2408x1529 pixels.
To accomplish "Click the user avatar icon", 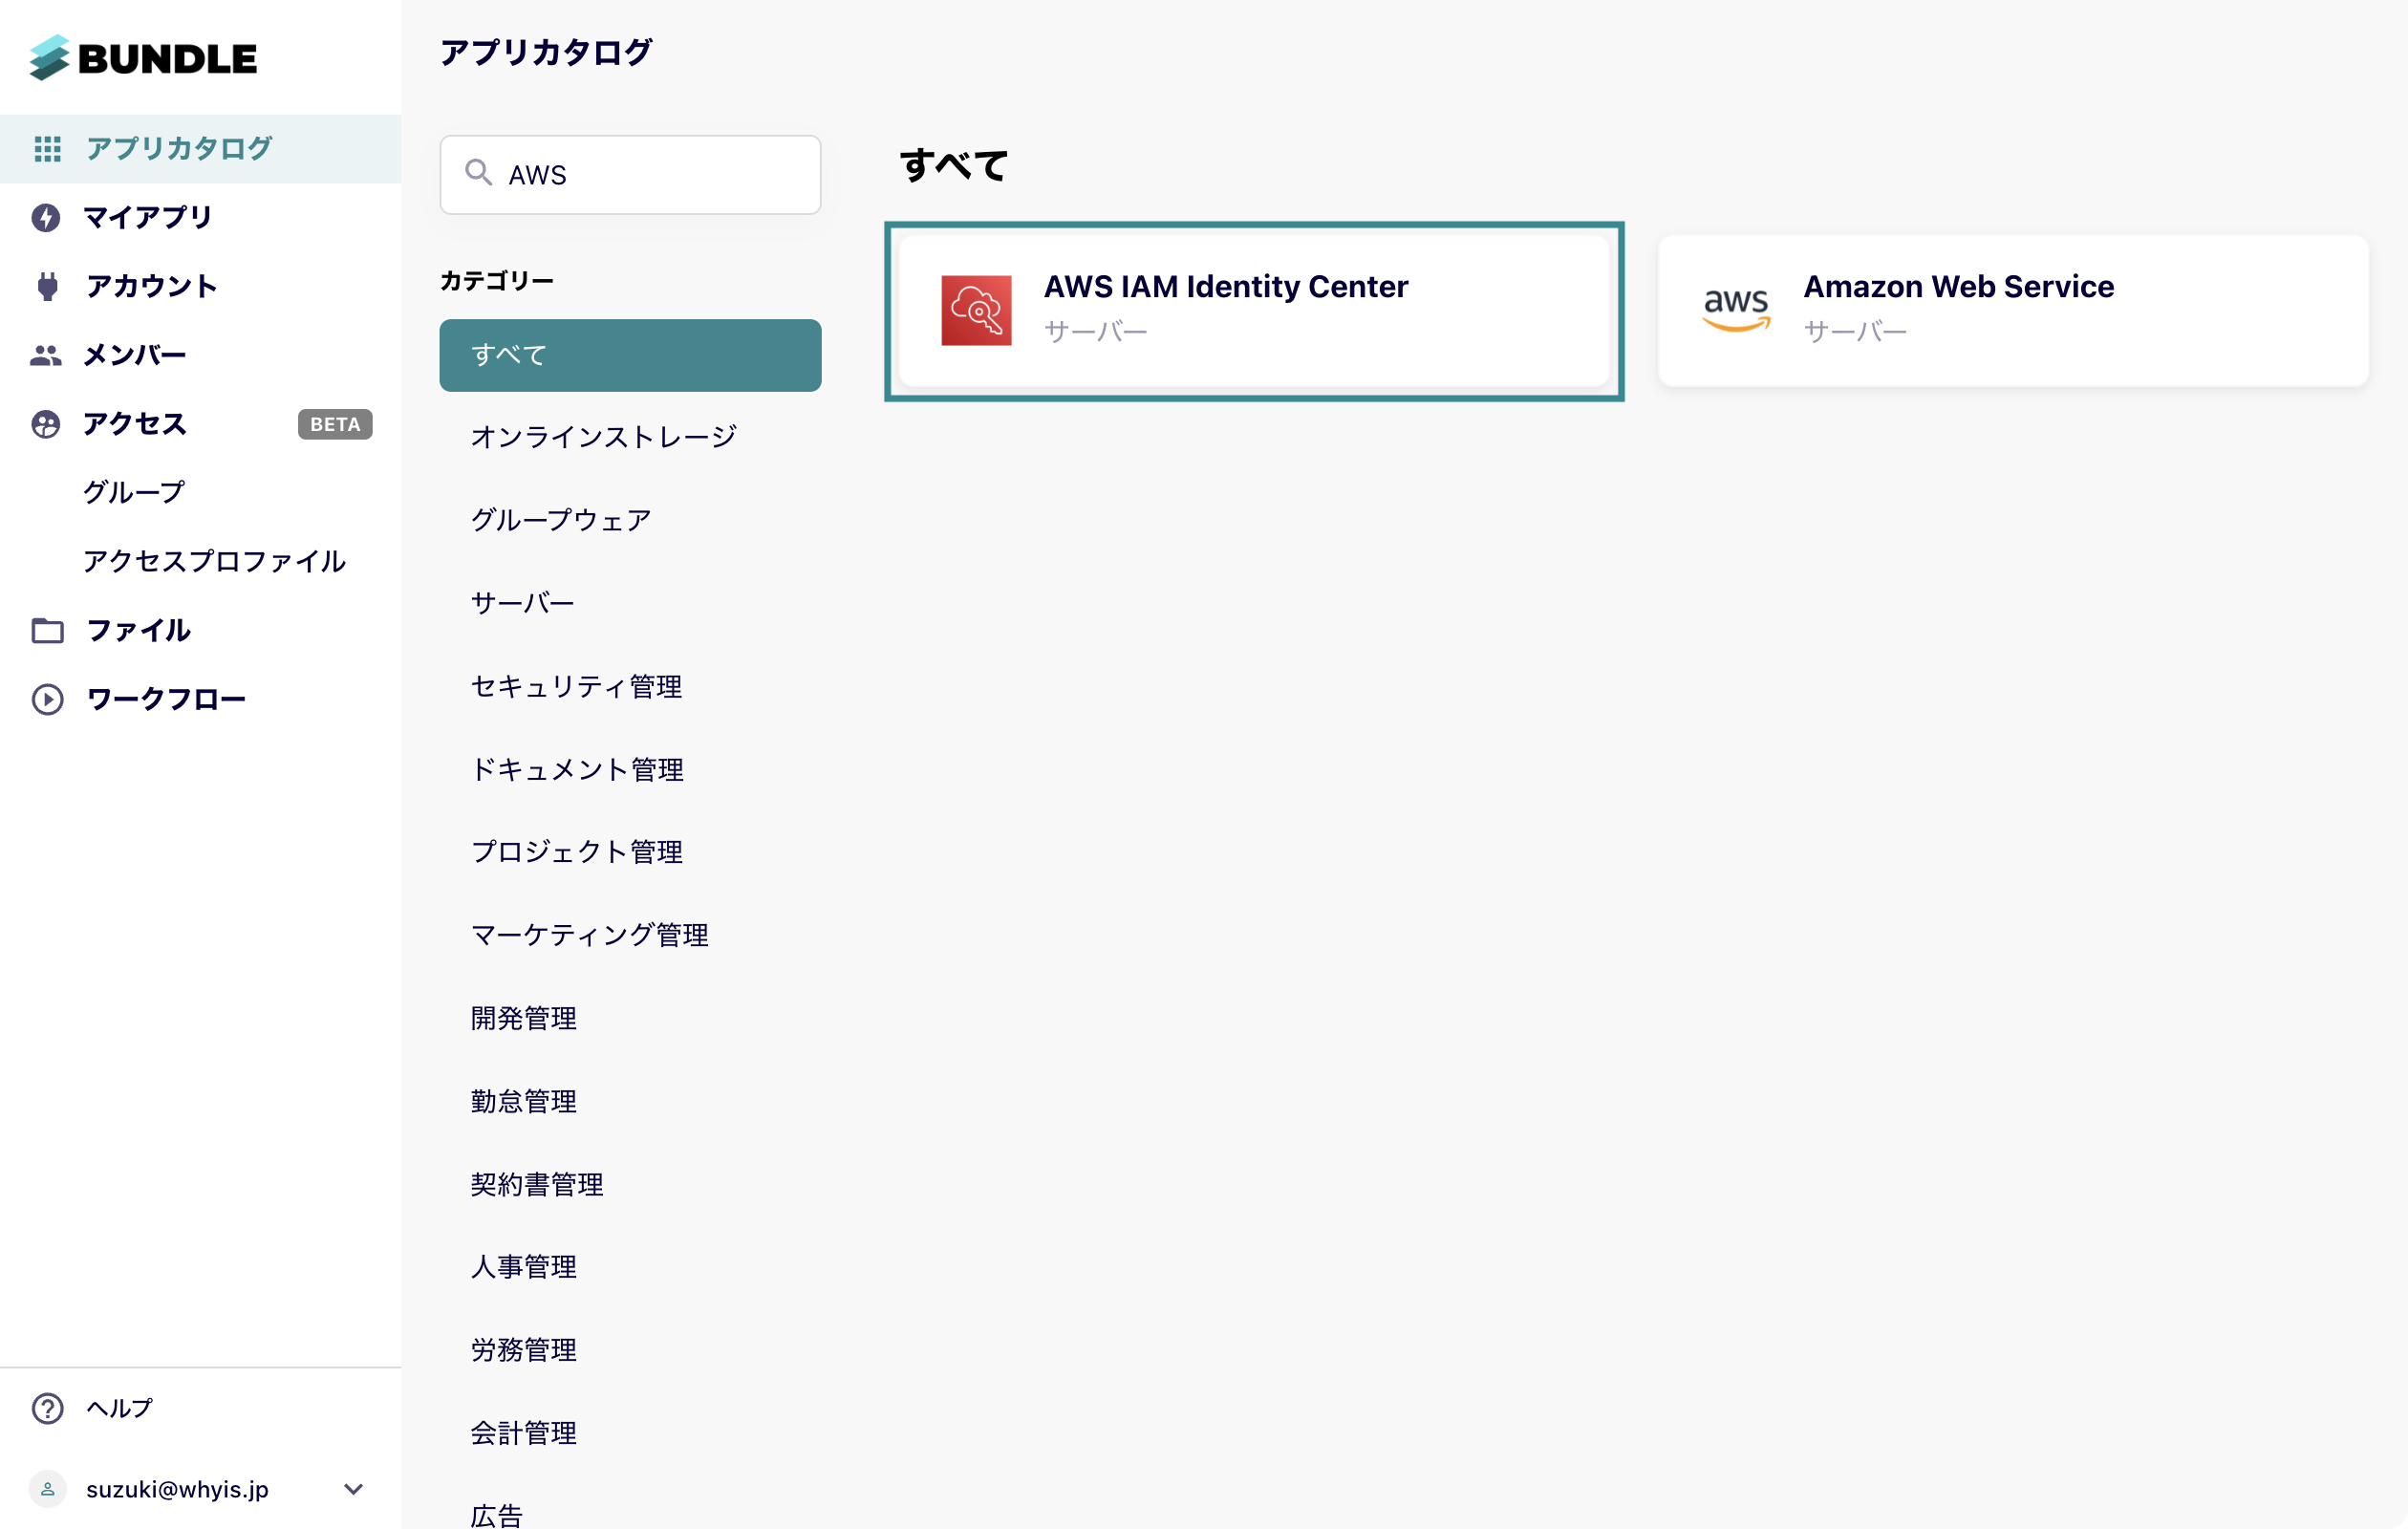I will [x=47, y=1490].
